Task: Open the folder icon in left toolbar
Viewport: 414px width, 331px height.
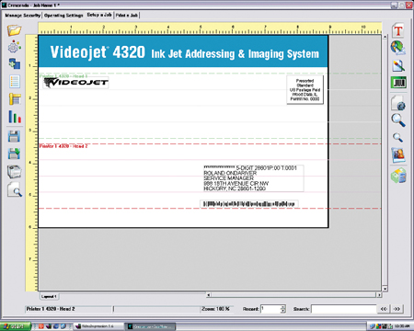Action: tap(14, 30)
